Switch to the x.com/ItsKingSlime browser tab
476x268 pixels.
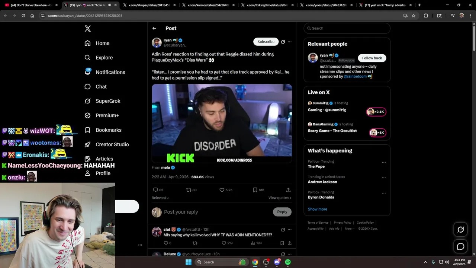pos(266,5)
